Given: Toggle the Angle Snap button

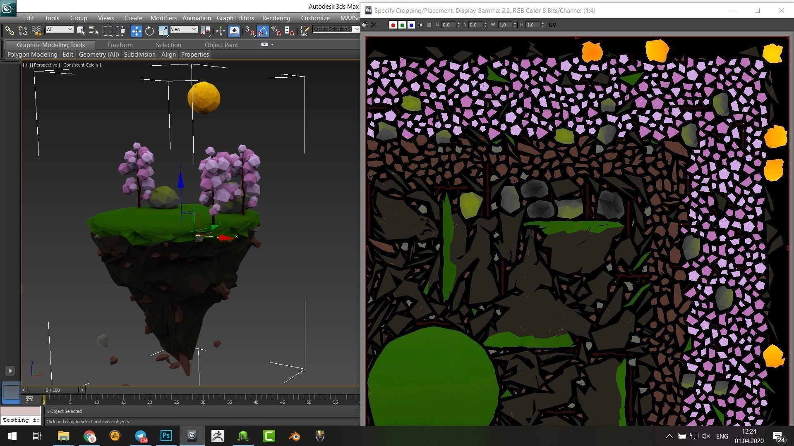Looking at the screenshot, I should tap(263, 31).
